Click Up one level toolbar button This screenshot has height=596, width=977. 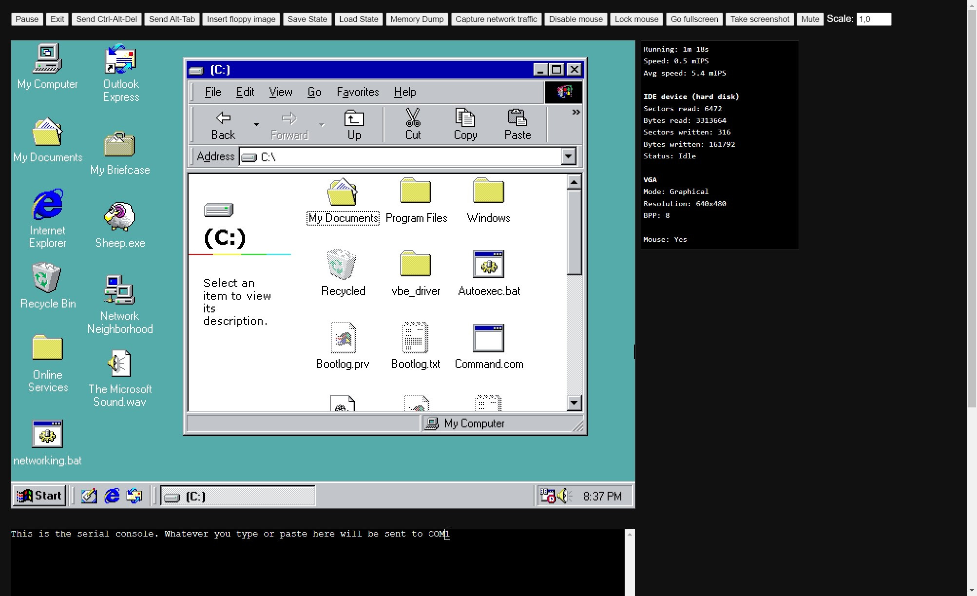point(354,125)
